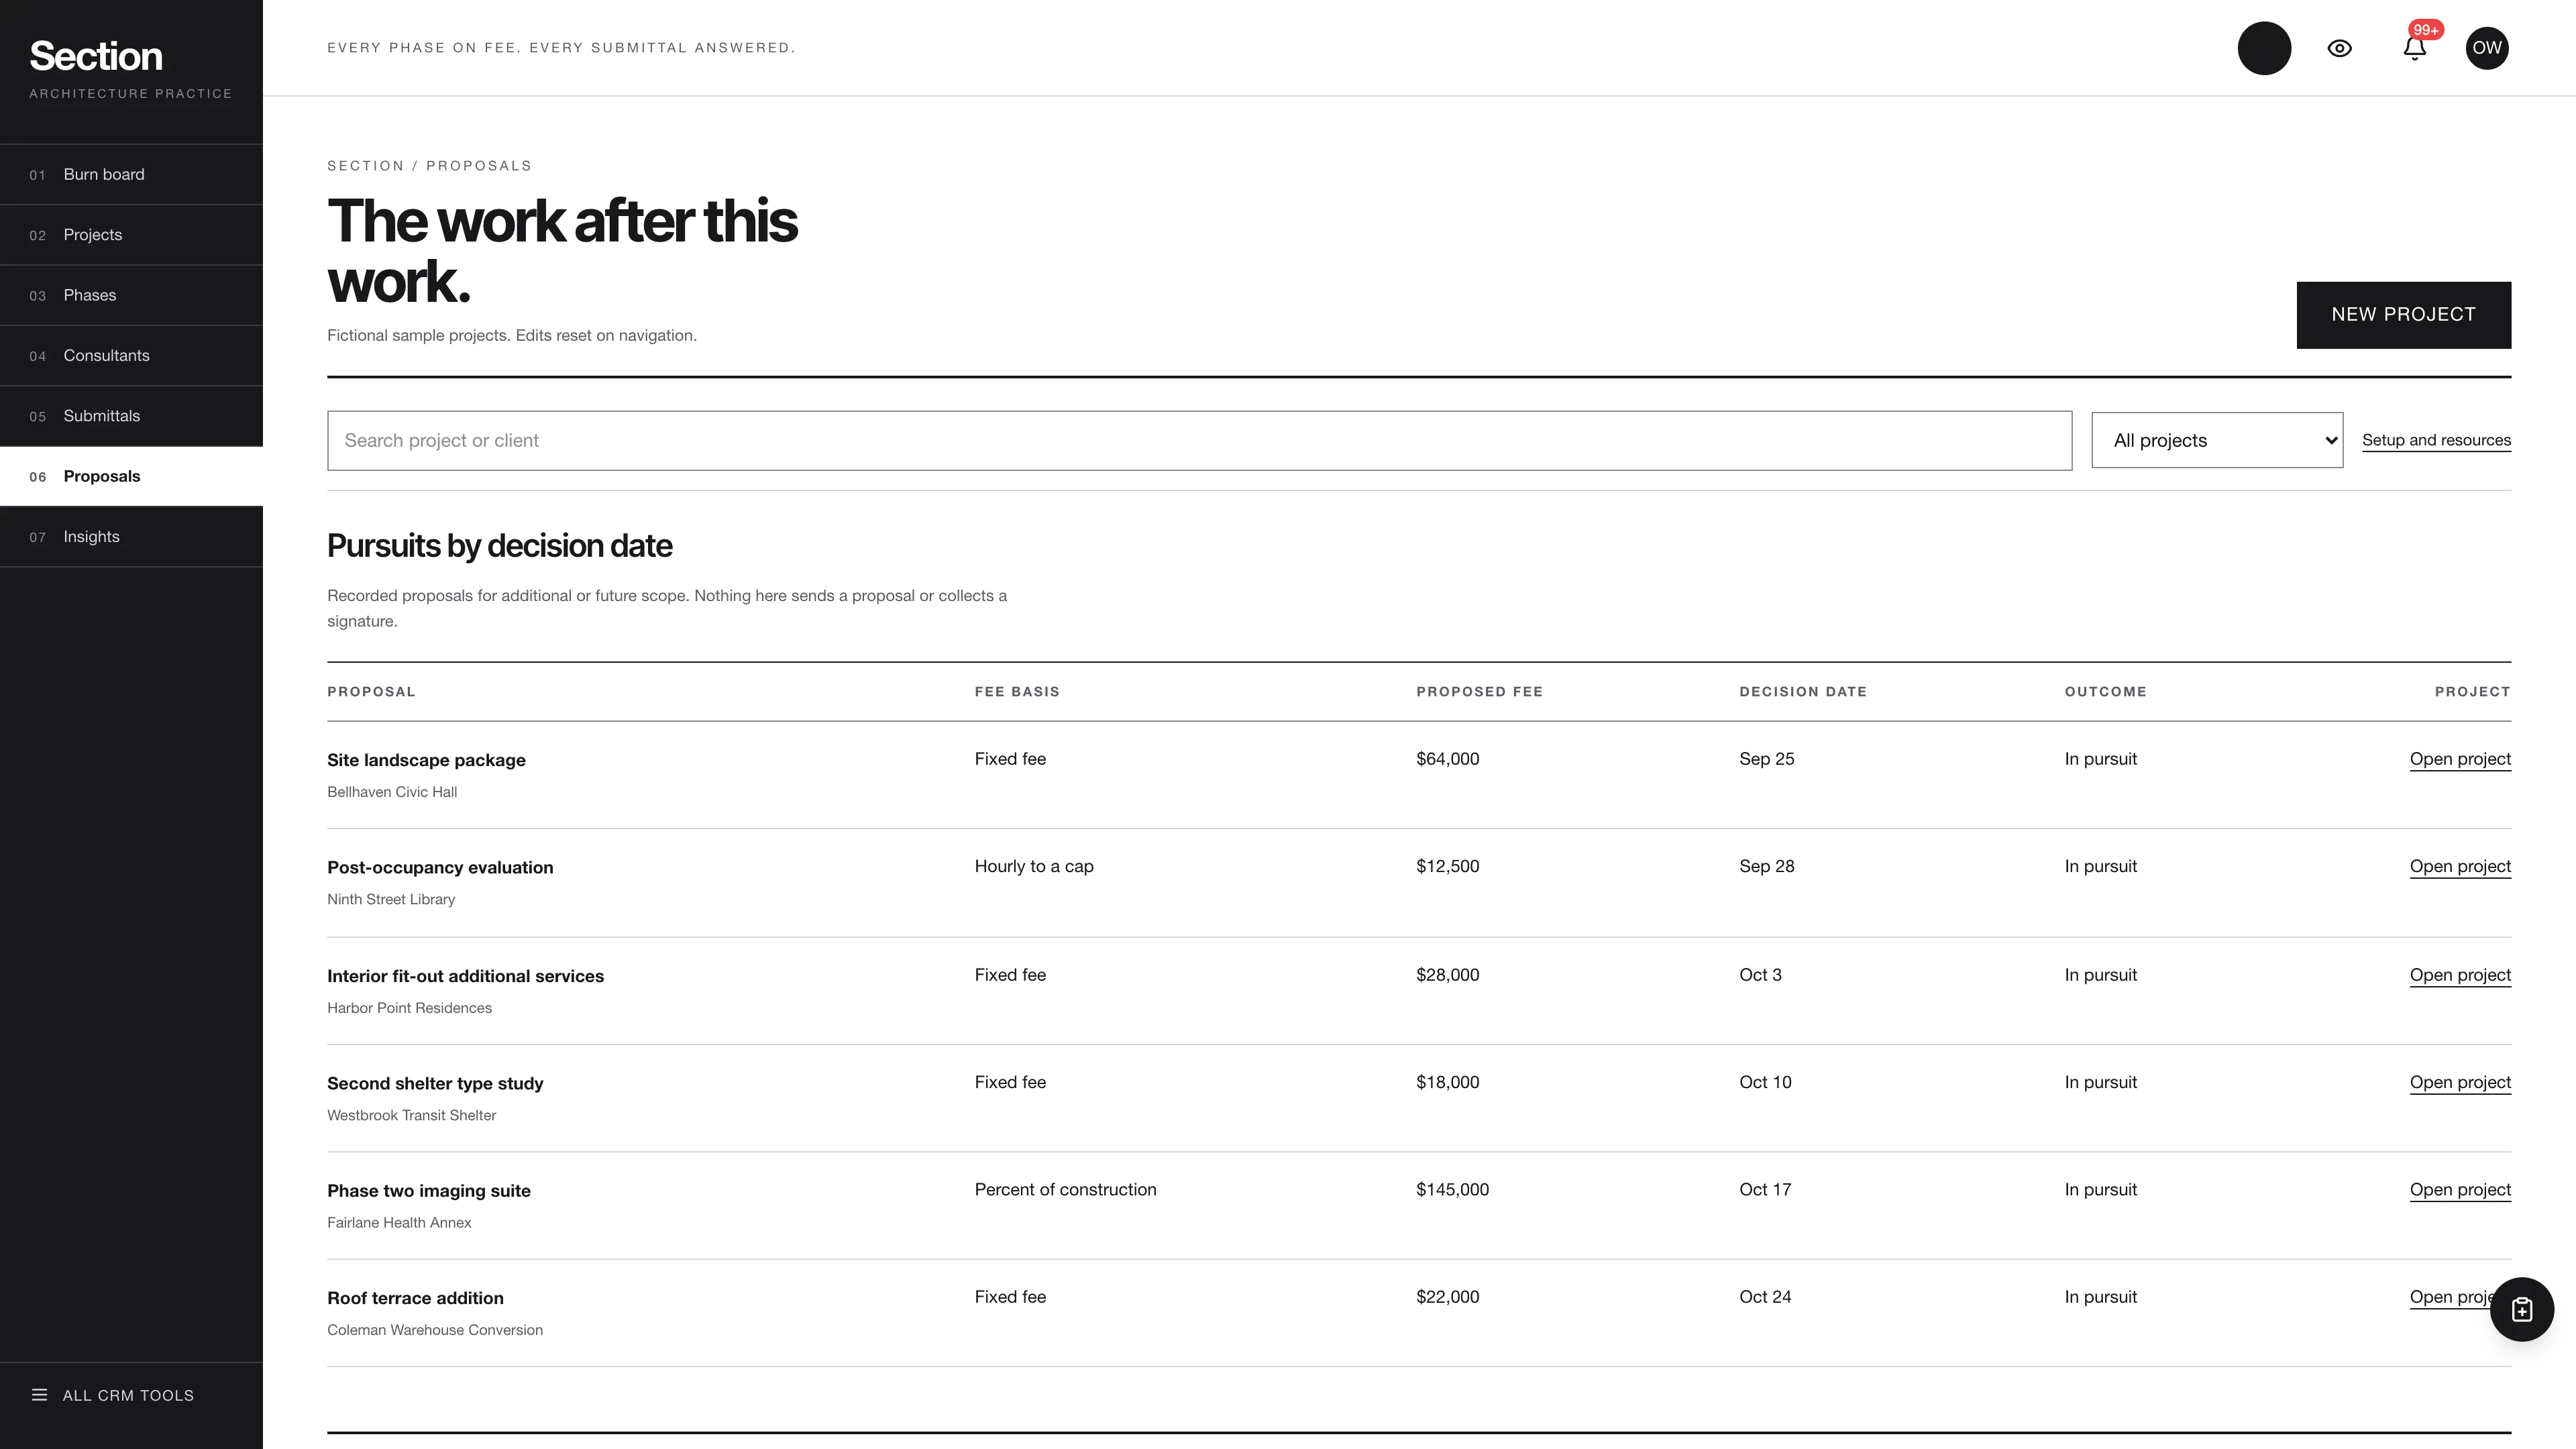Screen dimensions: 2576x1449
Task: Open project for Phase two imaging suite
Action: click(x=2460, y=1189)
